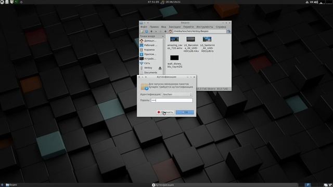Click the volume tray icon
333x187 pixels.
pos(316,2)
